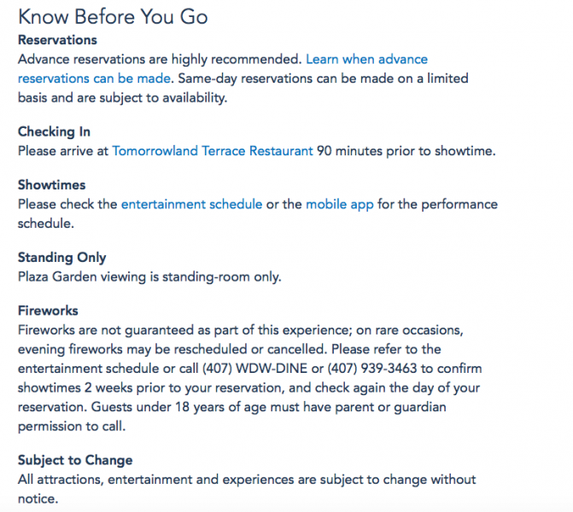Open the entertainment schedule link under Showtimes
This screenshot has height=512, width=573.
[x=188, y=205]
